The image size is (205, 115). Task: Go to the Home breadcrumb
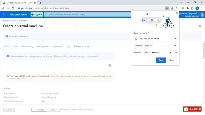[6, 20]
